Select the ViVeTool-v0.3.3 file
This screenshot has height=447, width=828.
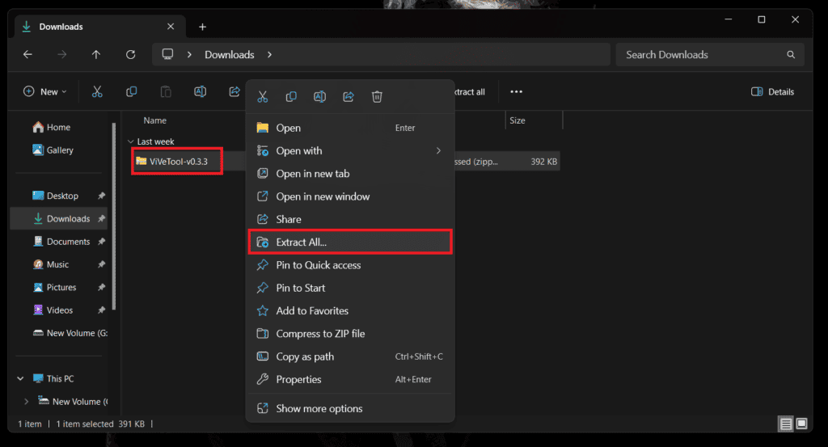tap(178, 161)
